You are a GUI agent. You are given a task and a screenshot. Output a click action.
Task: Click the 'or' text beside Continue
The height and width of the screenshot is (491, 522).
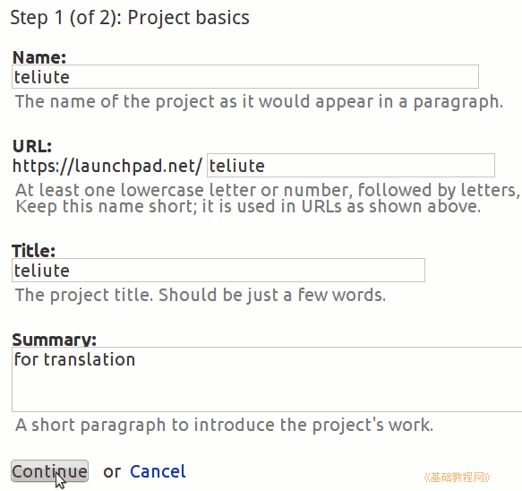pyautogui.click(x=112, y=472)
